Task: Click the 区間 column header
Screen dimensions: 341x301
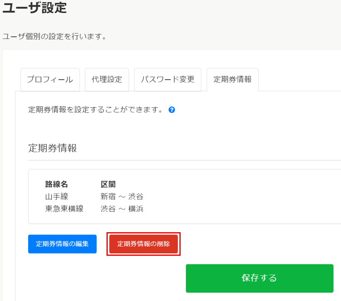Action: pyautogui.click(x=108, y=184)
